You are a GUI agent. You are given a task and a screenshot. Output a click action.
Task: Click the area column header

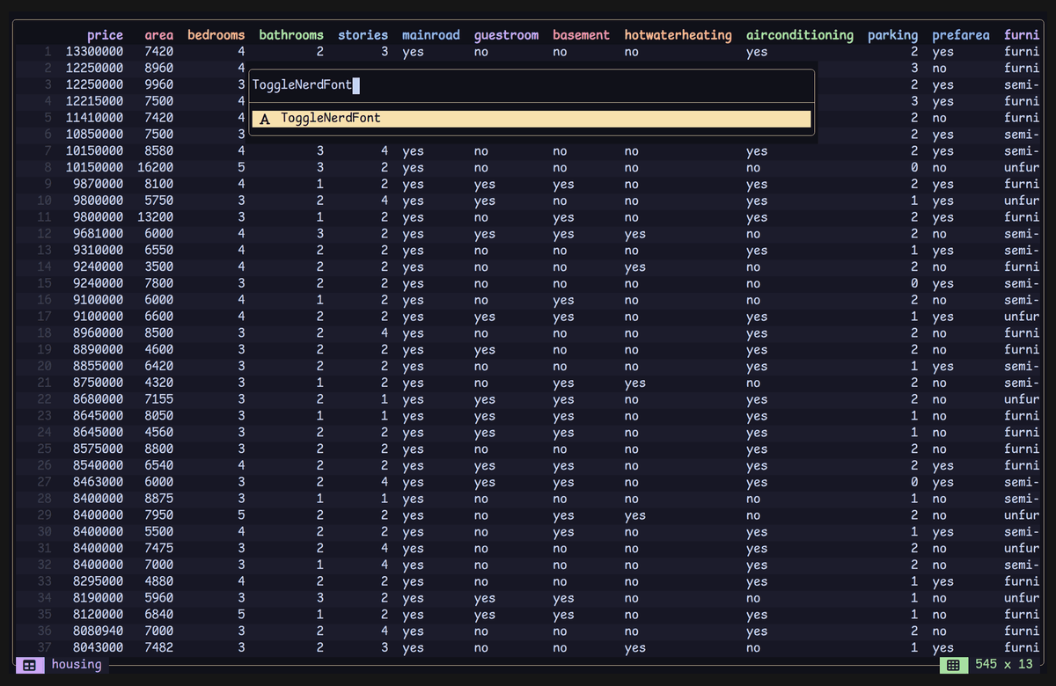point(159,35)
